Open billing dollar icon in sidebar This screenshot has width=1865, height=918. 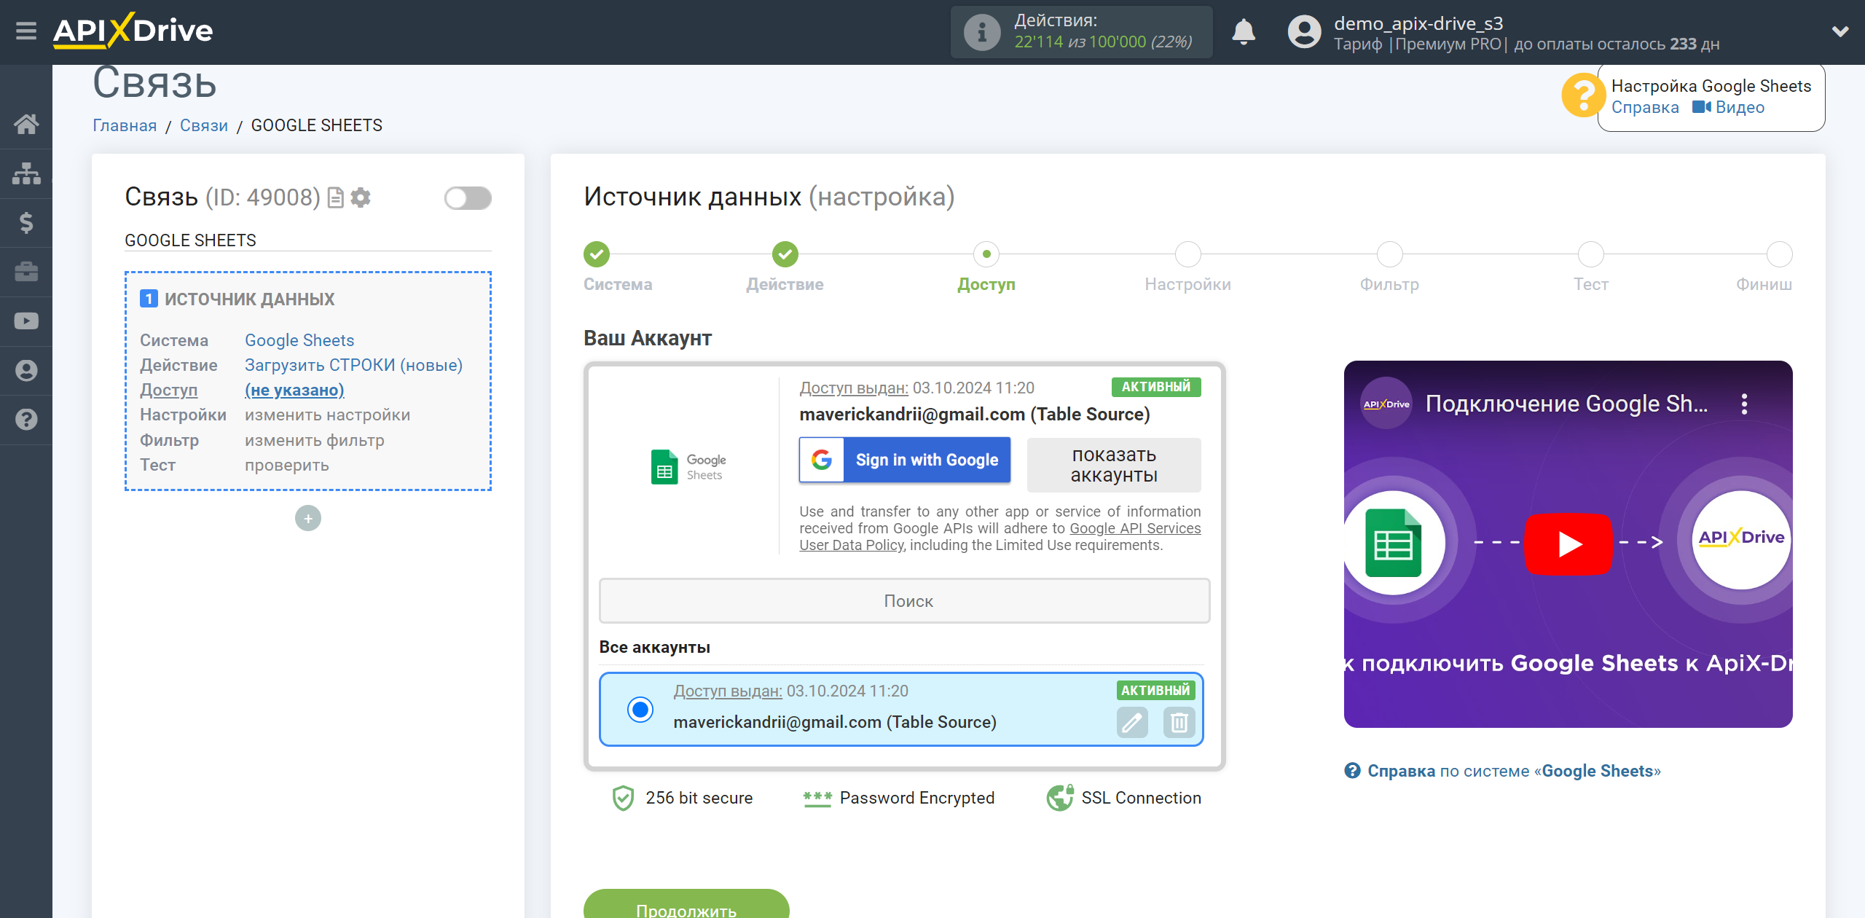tap(26, 222)
